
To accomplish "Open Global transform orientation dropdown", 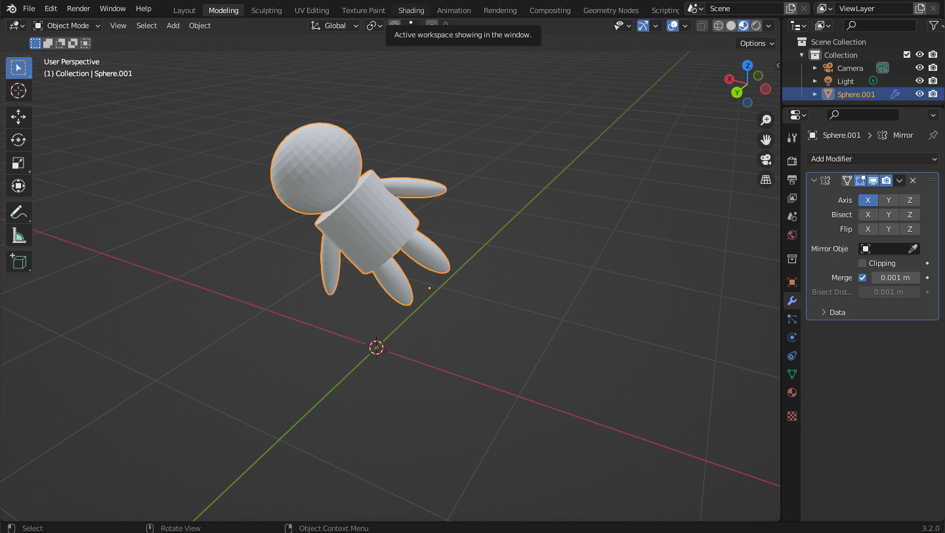I will (335, 26).
